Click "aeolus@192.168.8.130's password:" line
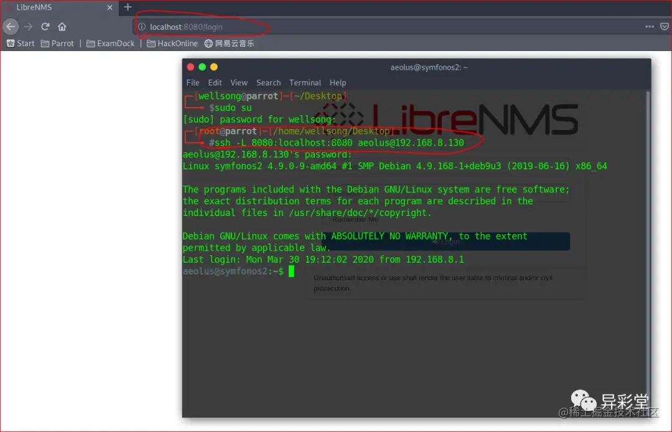672x432 pixels. (267, 154)
